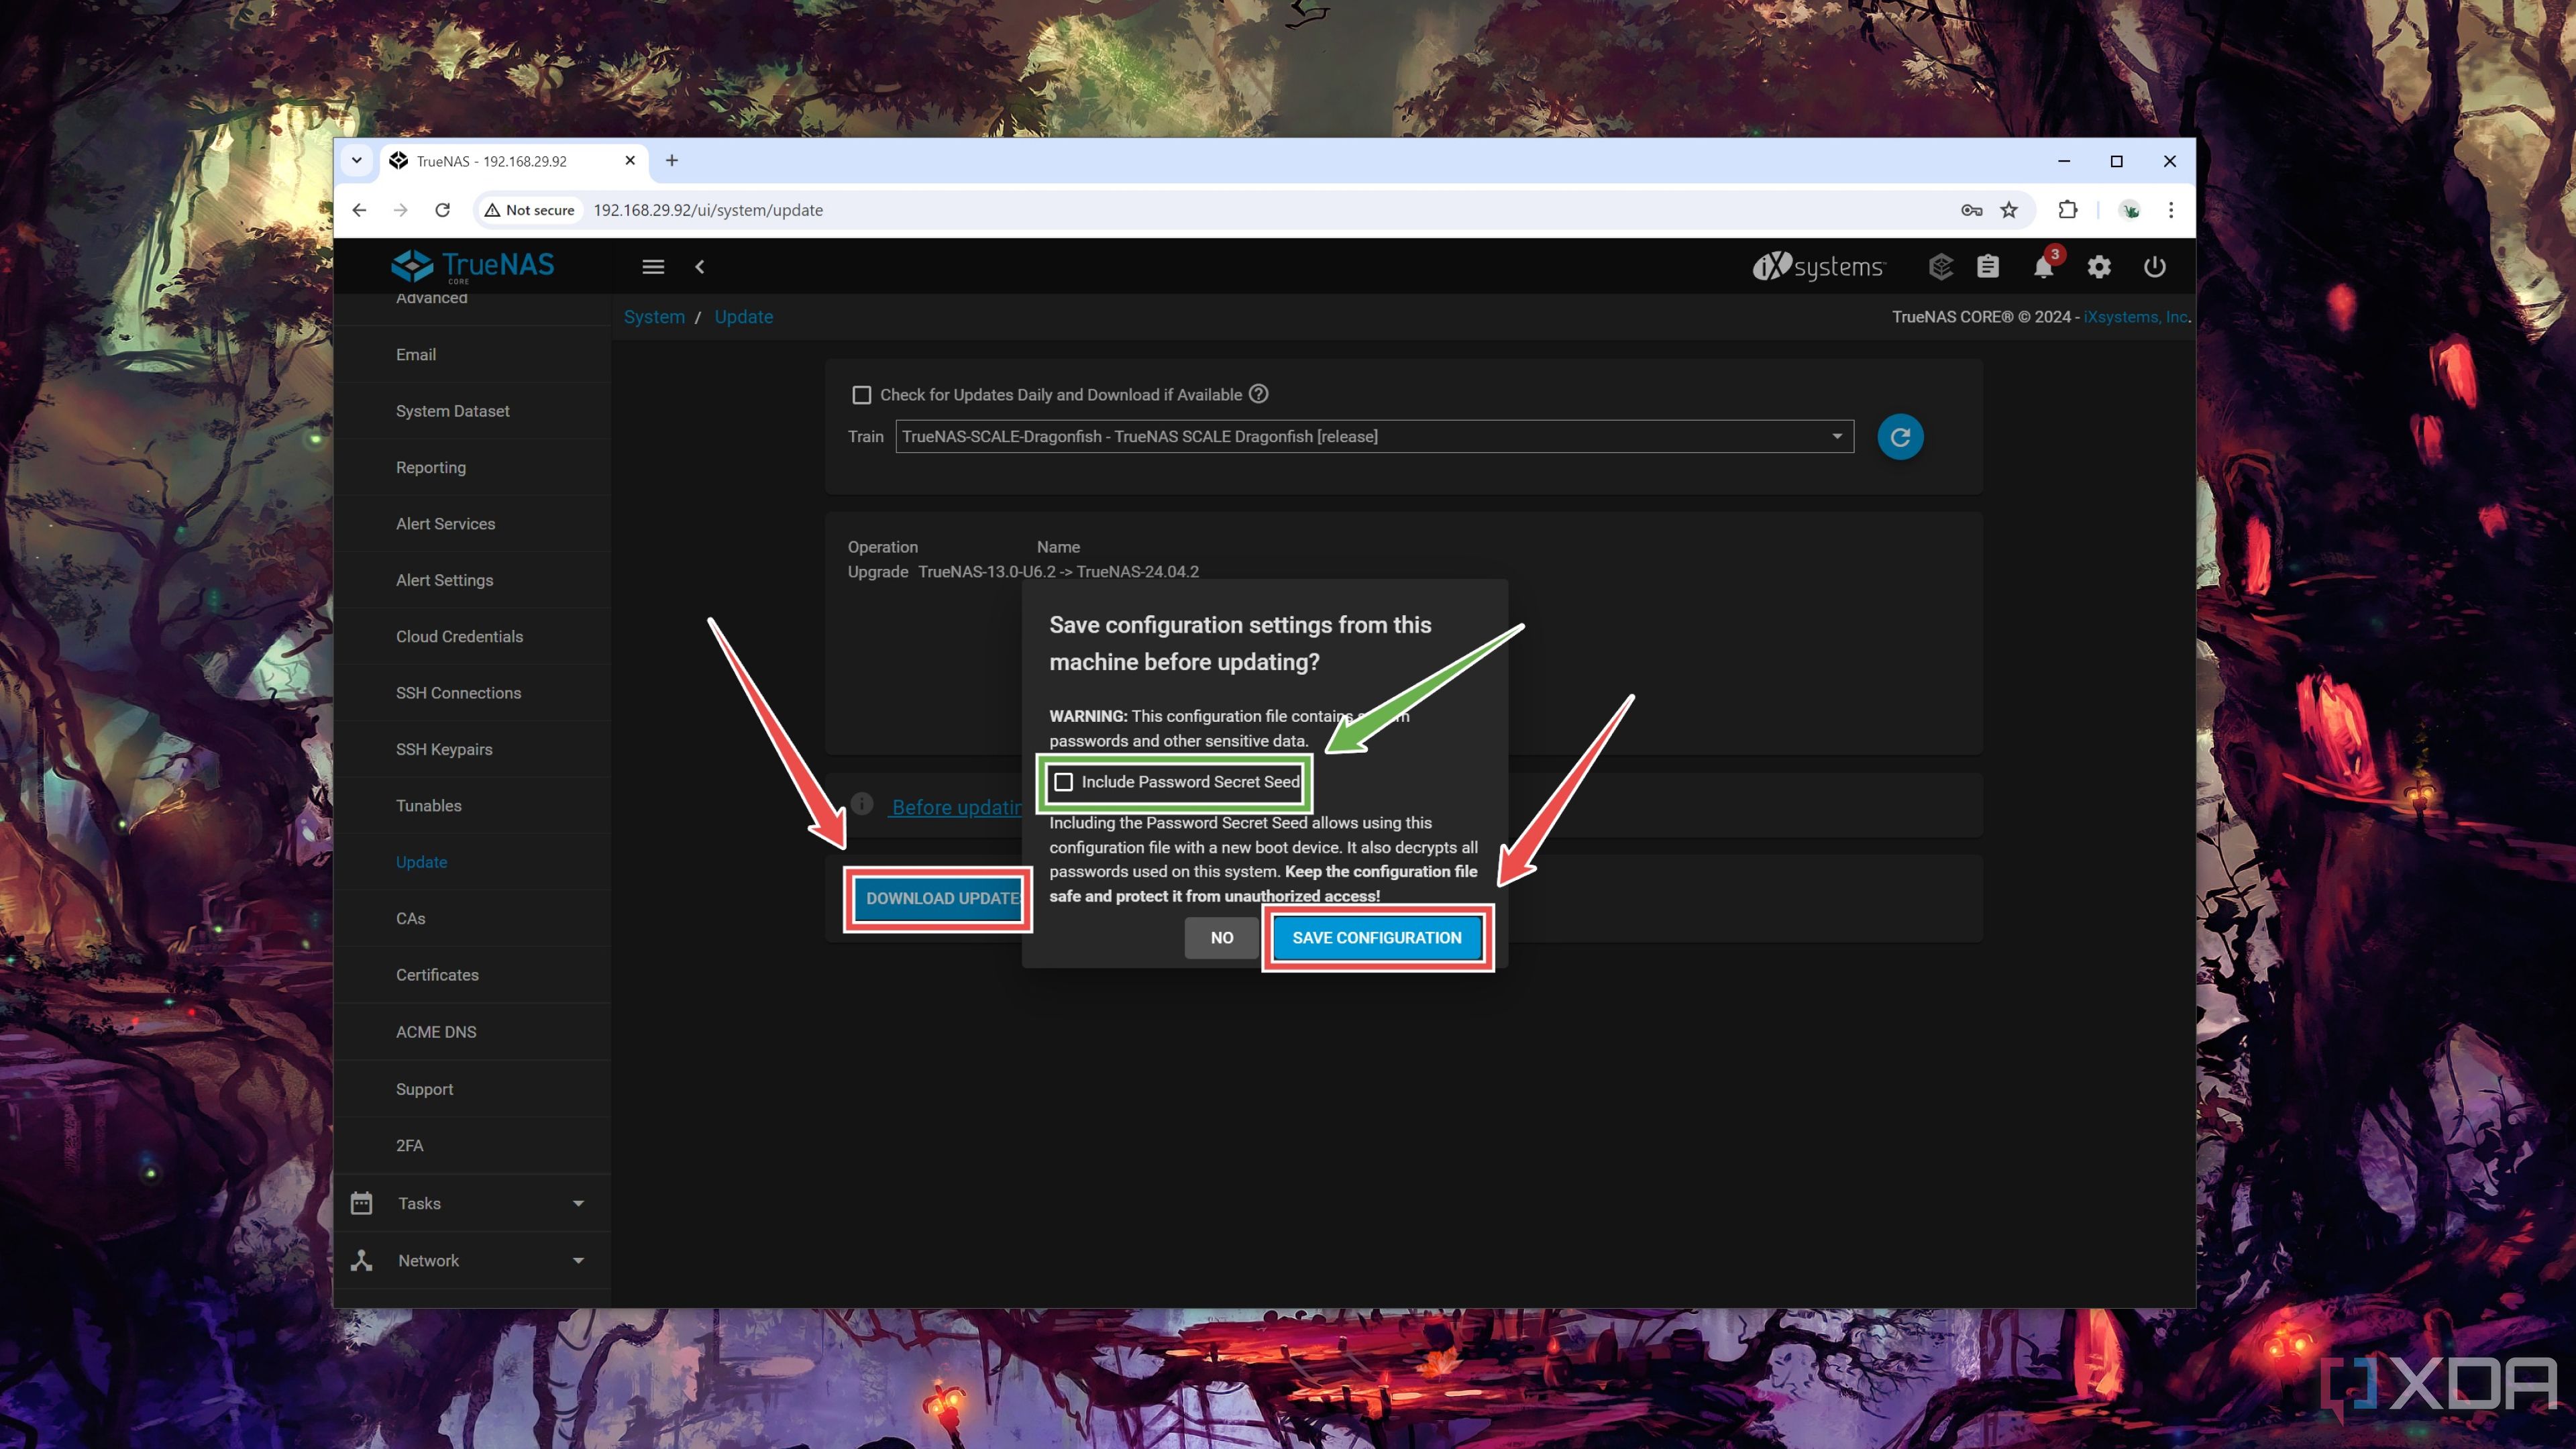This screenshot has height=1449, width=2576.
Task: Click the NO option link
Action: pos(1221,936)
